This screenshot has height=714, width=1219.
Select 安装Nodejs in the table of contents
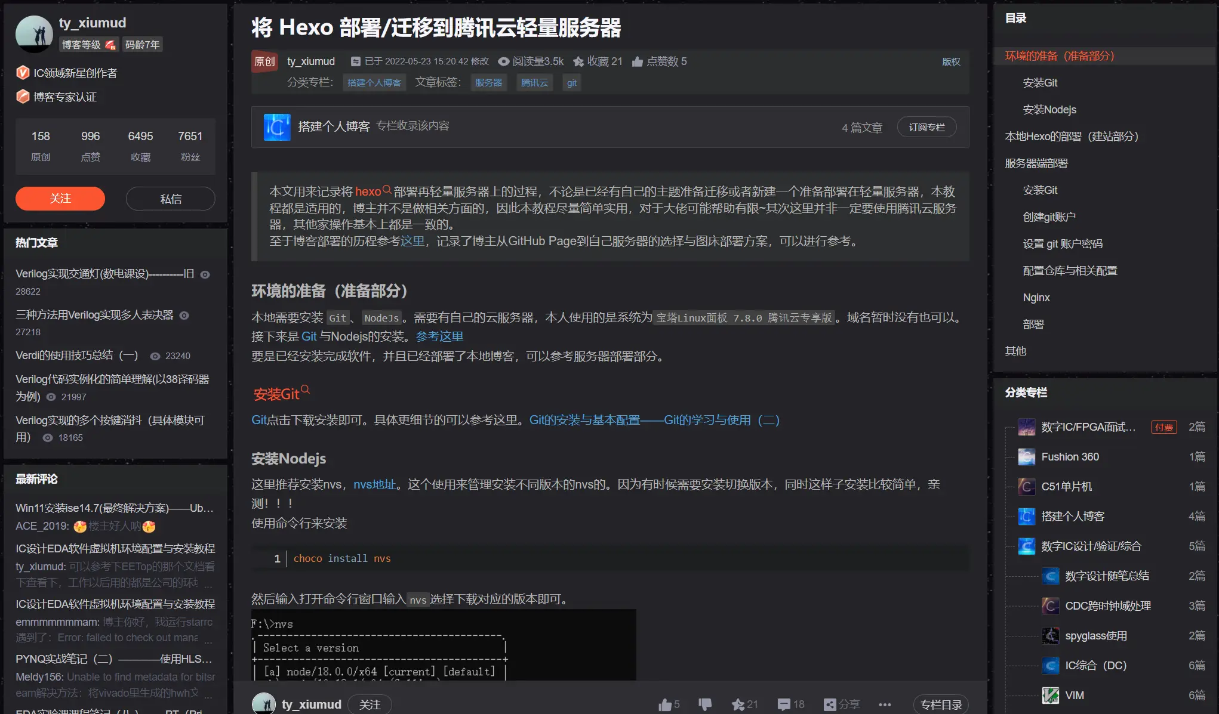point(1049,110)
